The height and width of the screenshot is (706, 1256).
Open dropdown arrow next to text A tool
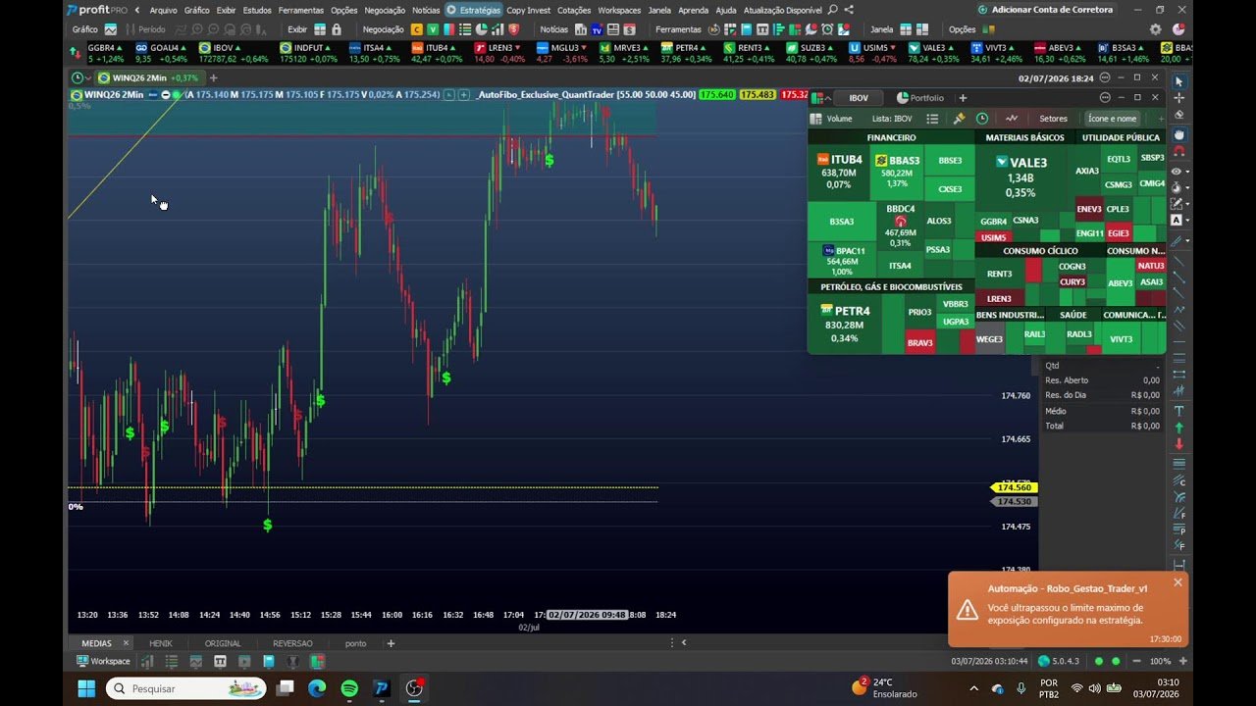(1188, 221)
